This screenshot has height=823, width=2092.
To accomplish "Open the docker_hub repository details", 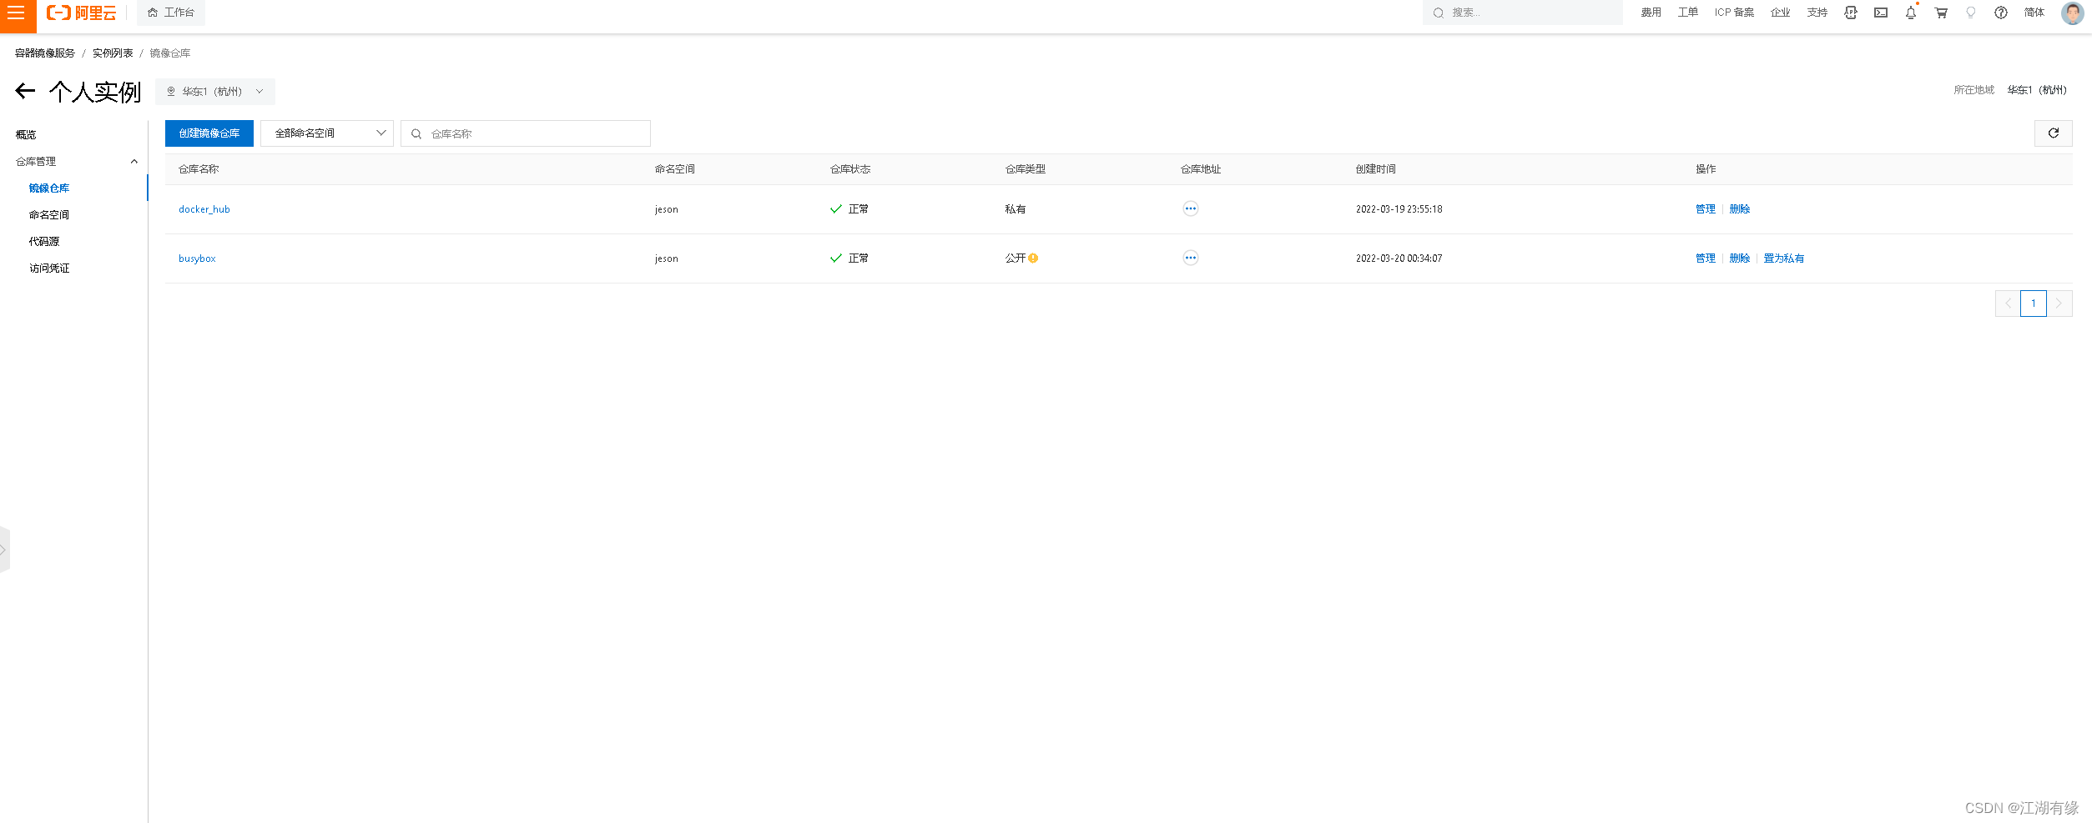I will point(204,208).
